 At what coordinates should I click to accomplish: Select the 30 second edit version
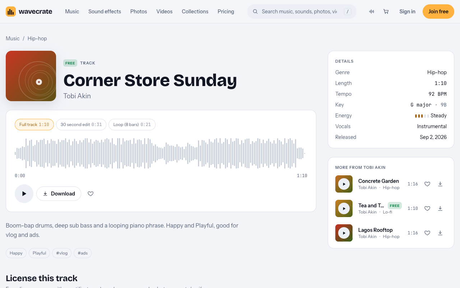[x=81, y=125]
